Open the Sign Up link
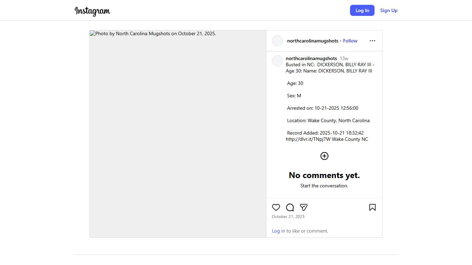The height and width of the screenshot is (265, 472). pyautogui.click(x=389, y=10)
